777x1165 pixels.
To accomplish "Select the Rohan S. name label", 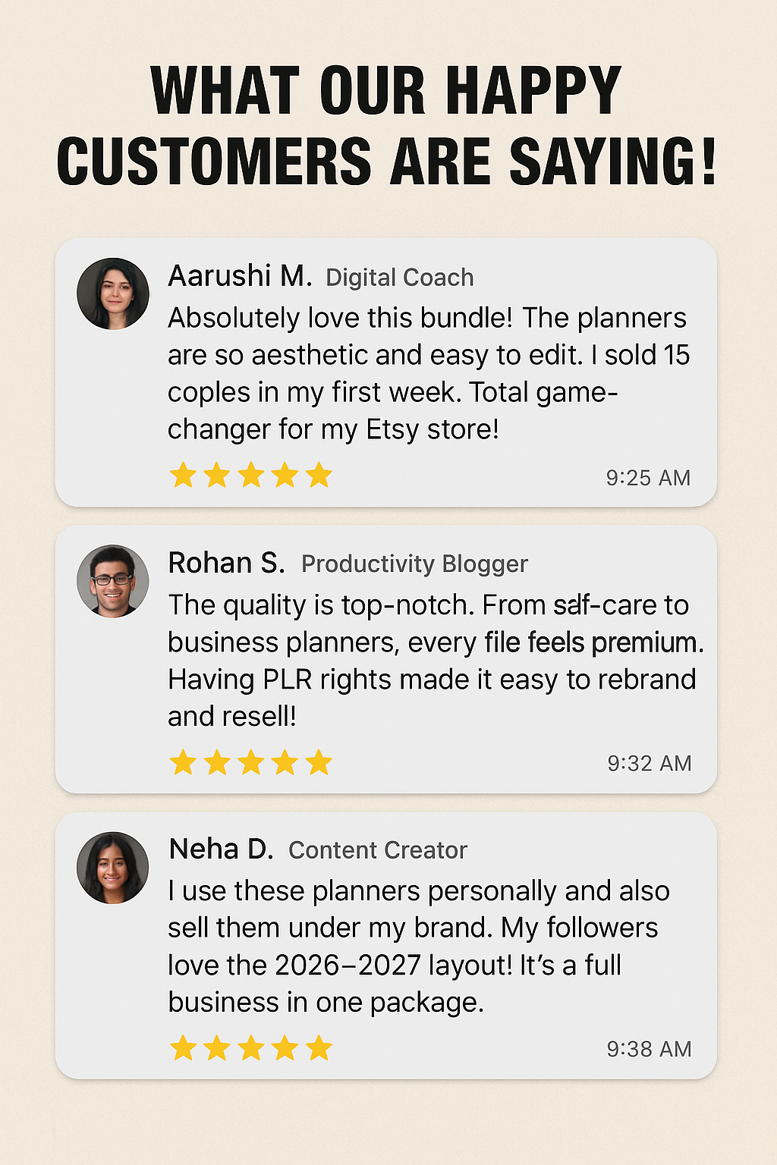I will [x=227, y=563].
